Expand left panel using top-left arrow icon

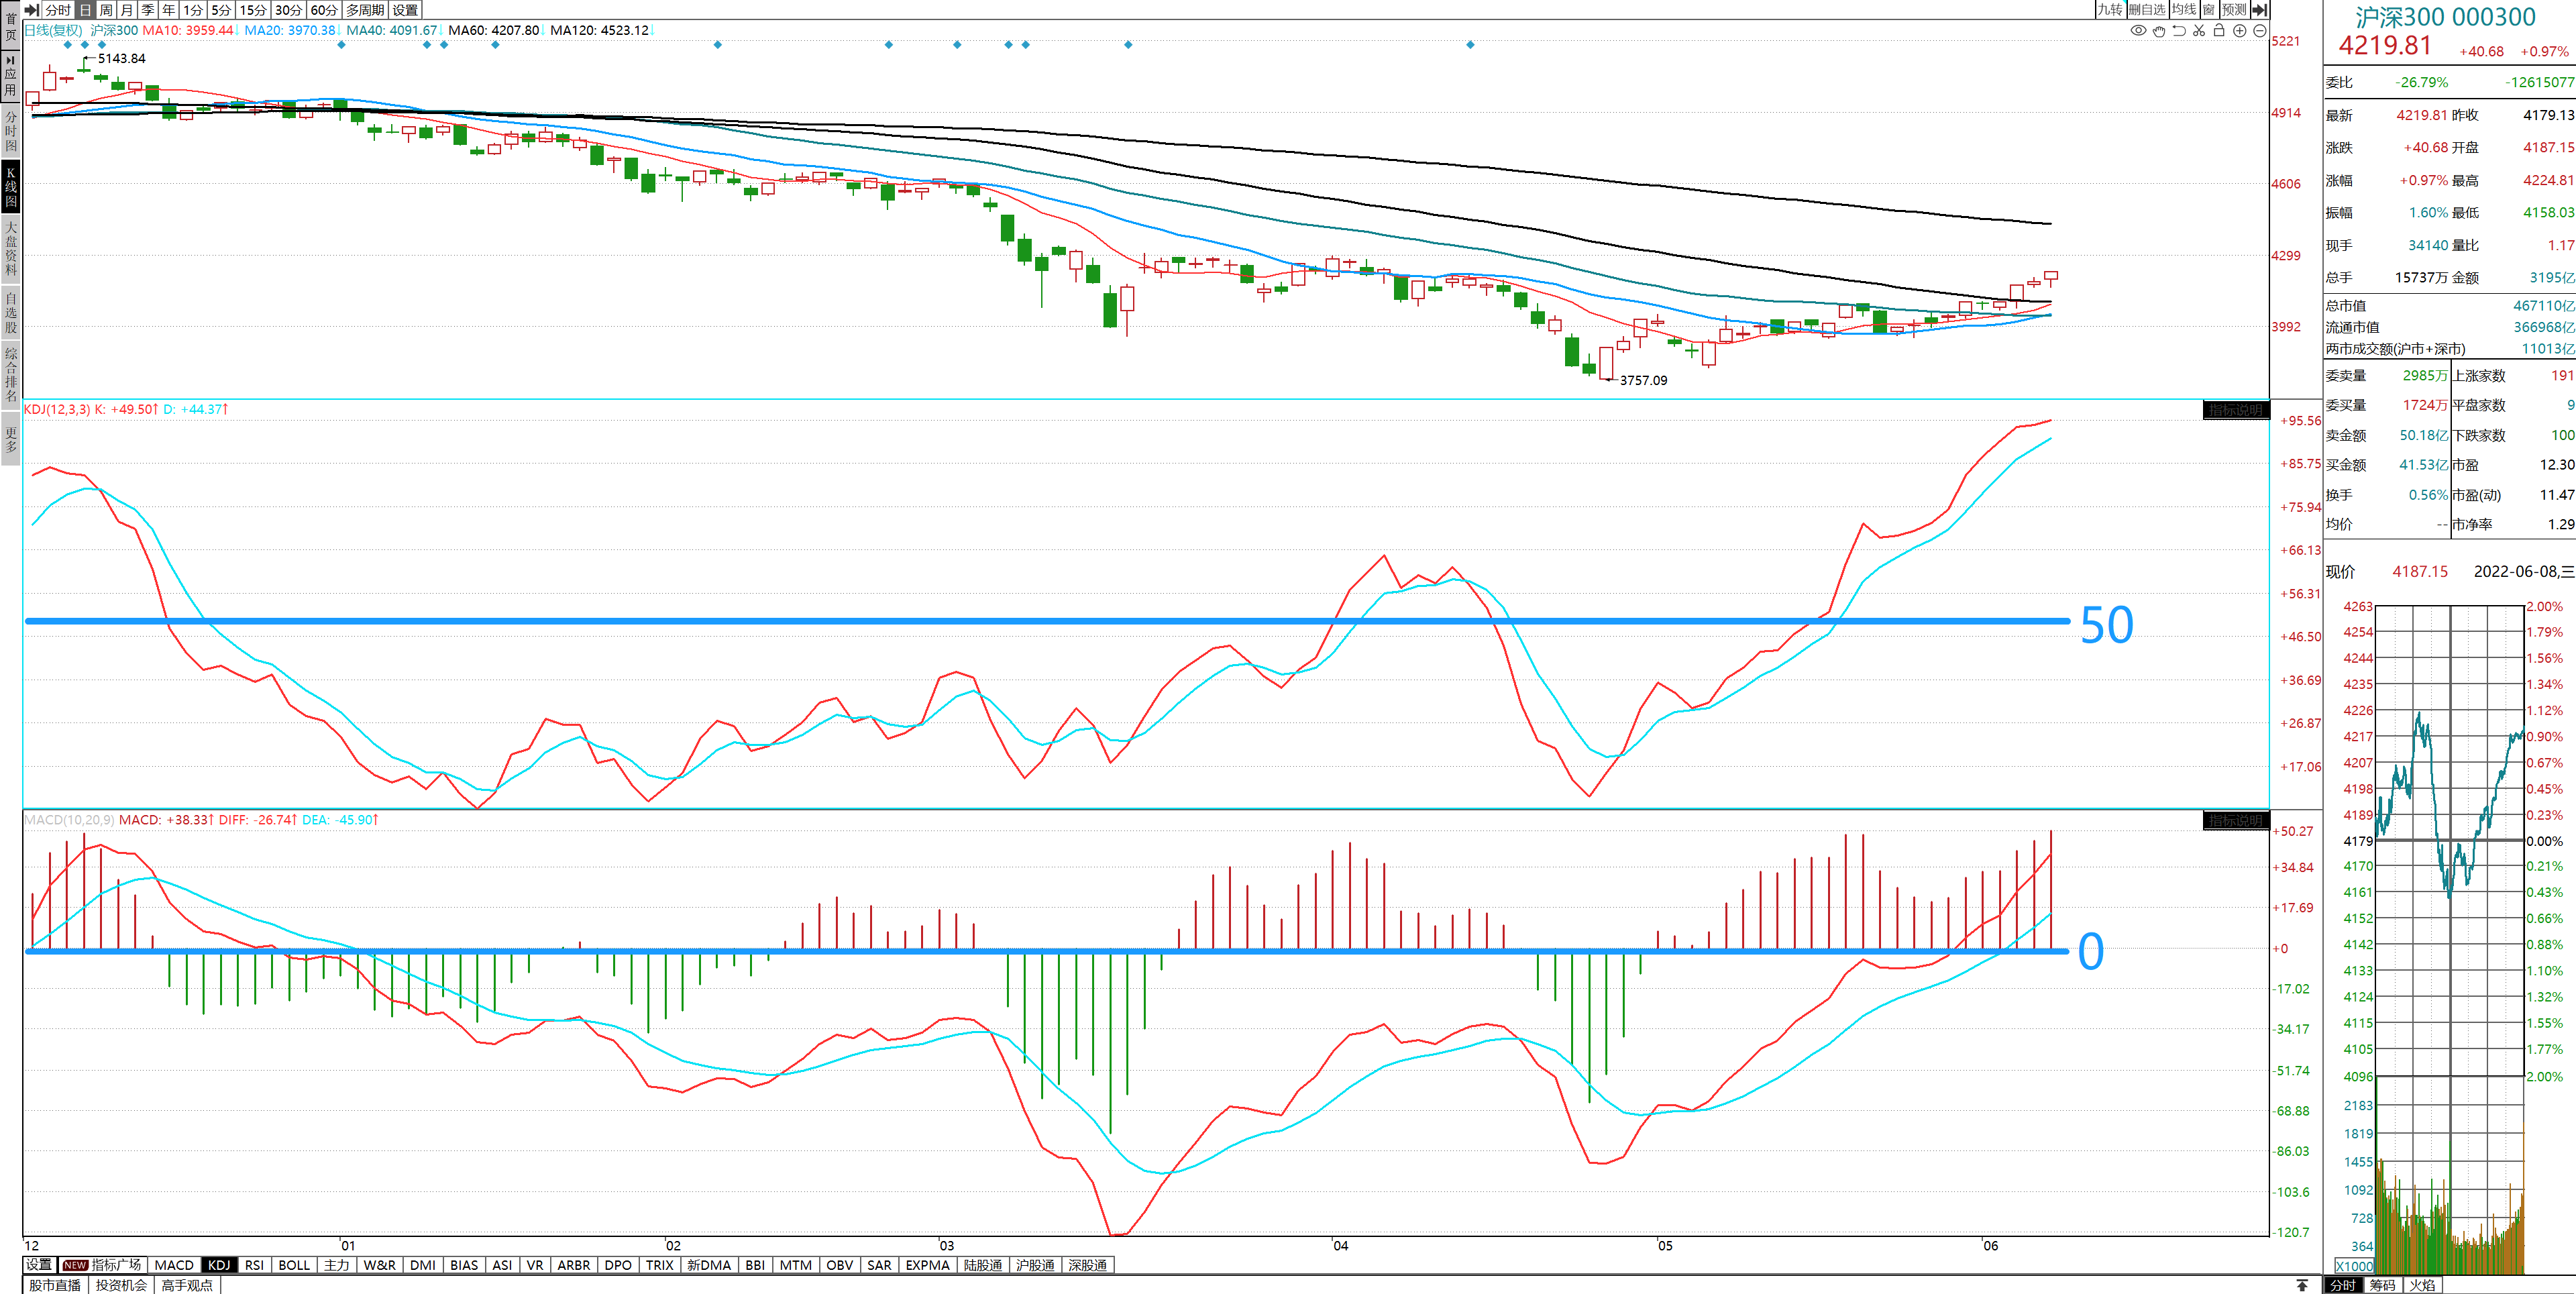coord(32,10)
